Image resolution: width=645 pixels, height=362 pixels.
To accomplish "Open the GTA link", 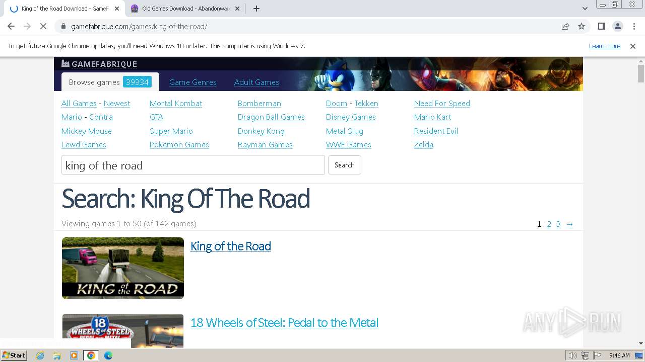I will [156, 117].
